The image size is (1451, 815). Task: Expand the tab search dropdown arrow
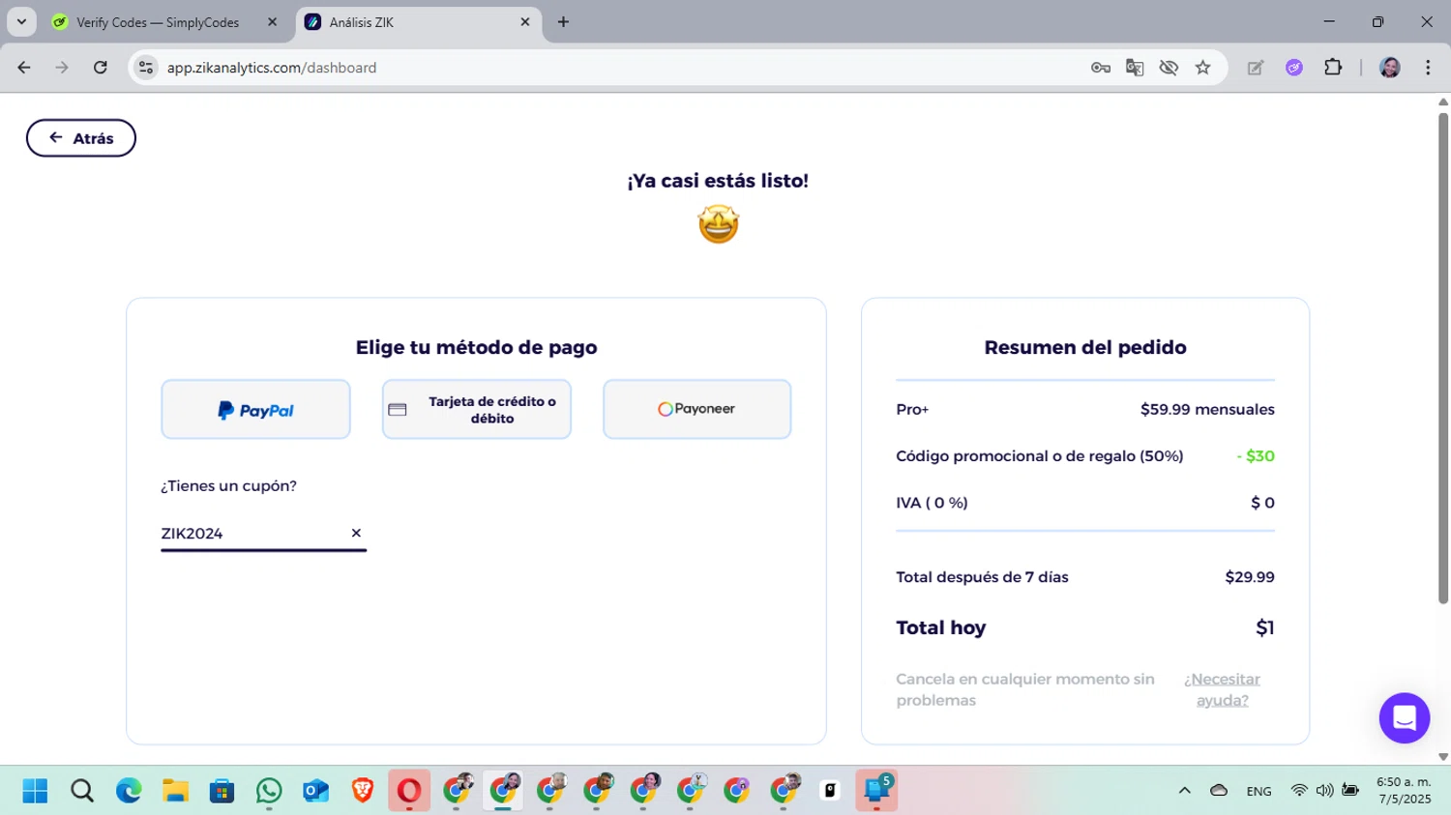[21, 22]
